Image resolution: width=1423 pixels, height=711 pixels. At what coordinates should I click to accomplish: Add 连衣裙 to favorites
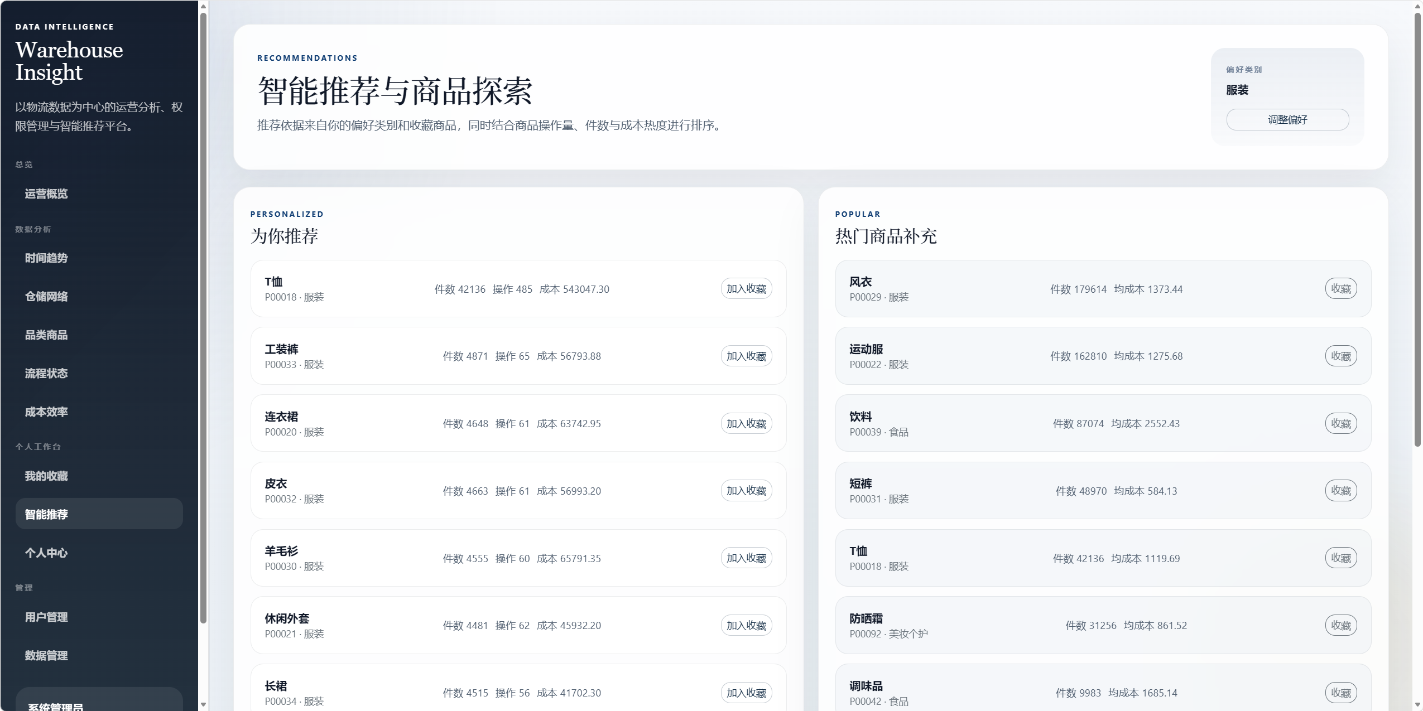[746, 424]
